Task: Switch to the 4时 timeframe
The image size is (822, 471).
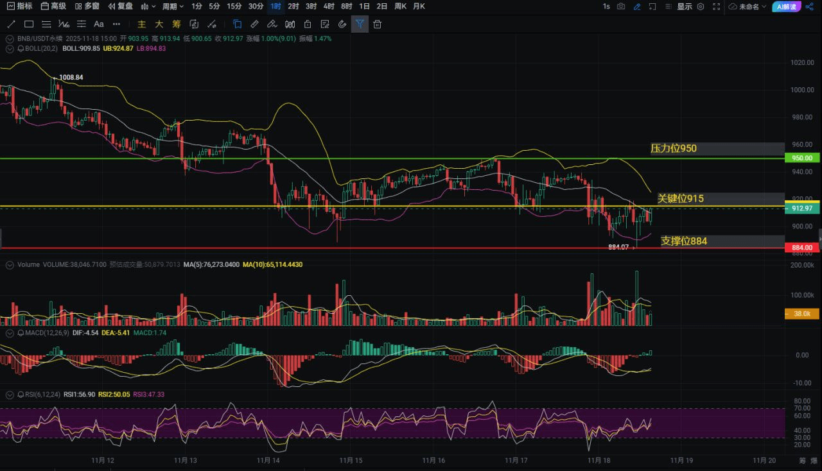Action: [329, 6]
